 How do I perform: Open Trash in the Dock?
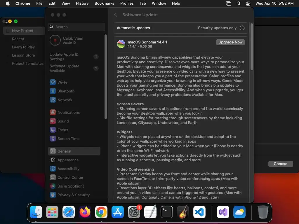click(x=263, y=212)
